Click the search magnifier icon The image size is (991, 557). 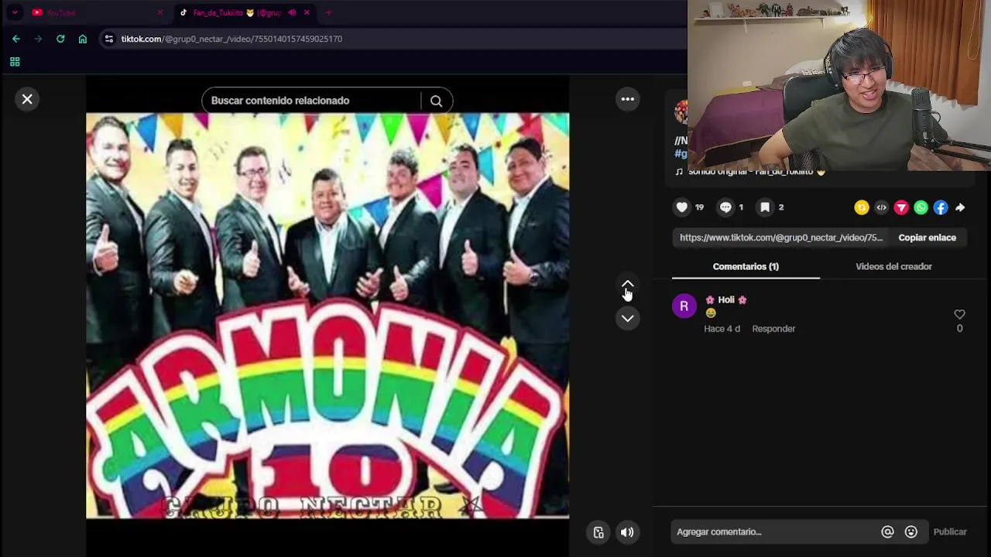[436, 101]
